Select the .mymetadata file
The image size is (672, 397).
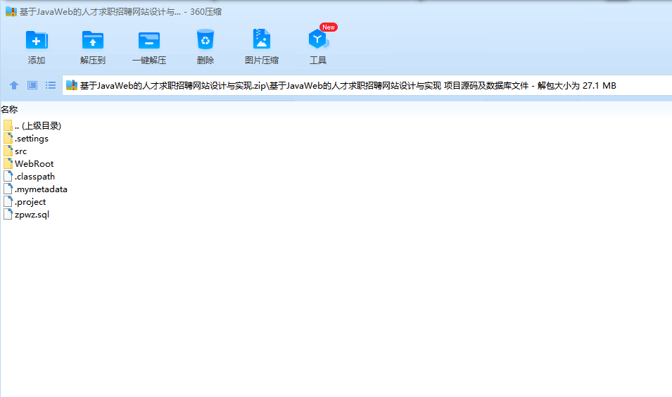[35, 189]
